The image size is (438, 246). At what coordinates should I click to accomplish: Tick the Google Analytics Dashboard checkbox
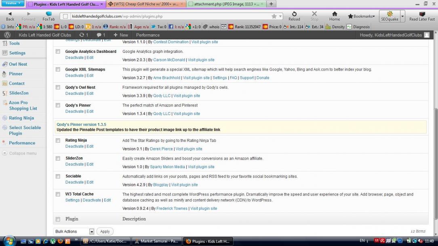pyautogui.click(x=58, y=52)
